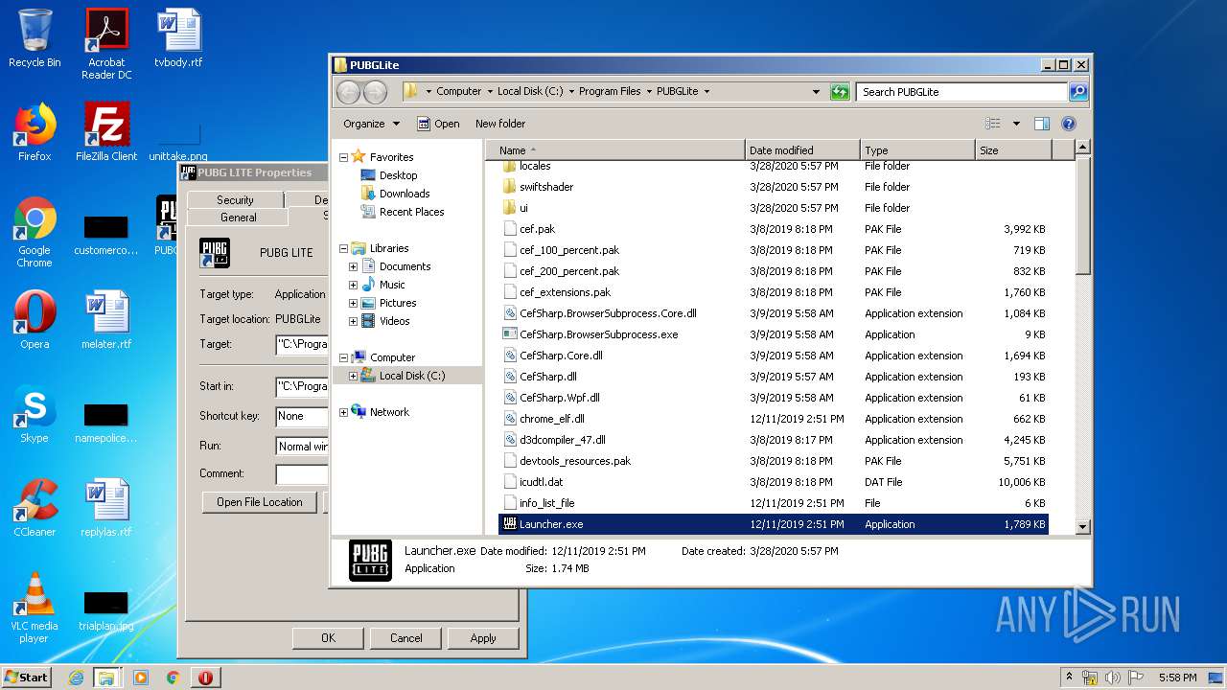Image resolution: width=1227 pixels, height=690 pixels.
Task: Click the Explorer back navigation arrow
Action: pyautogui.click(x=349, y=92)
